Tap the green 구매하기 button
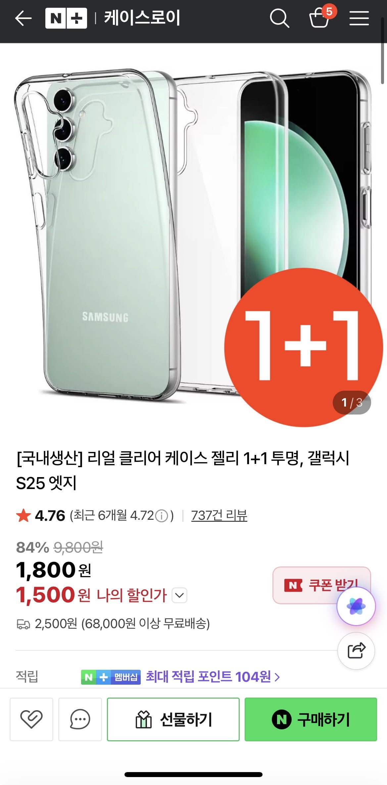Image resolution: width=387 pixels, height=785 pixels. pyautogui.click(x=311, y=719)
